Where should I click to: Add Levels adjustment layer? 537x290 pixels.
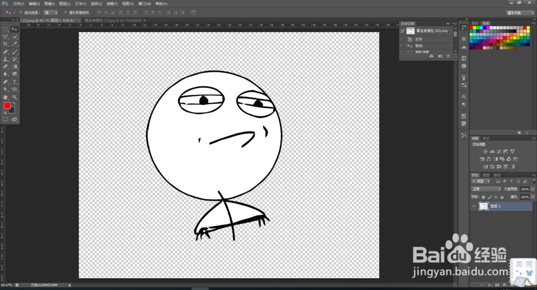point(492,152)
